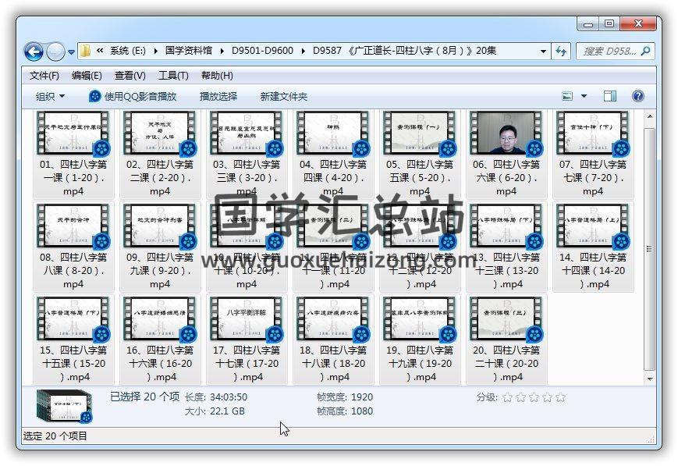Expand the address bar history dropdown
Screen dimensions: 678x466
point(543,52)
